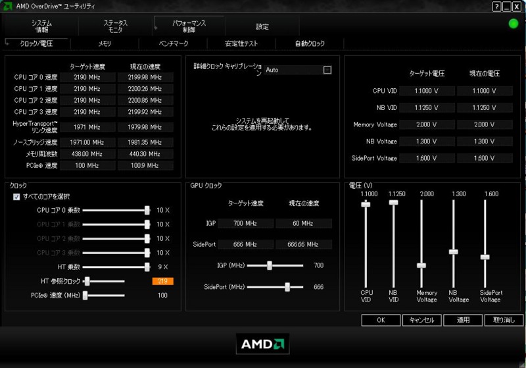Open the 安定性テスト sub-tab
The height and width of the screenshot is (368, 526).
click(x=241, y=43)
